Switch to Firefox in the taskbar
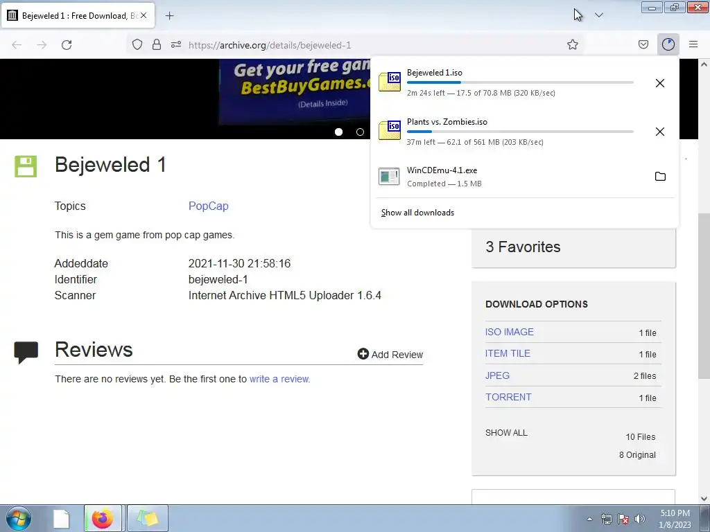 103,518
